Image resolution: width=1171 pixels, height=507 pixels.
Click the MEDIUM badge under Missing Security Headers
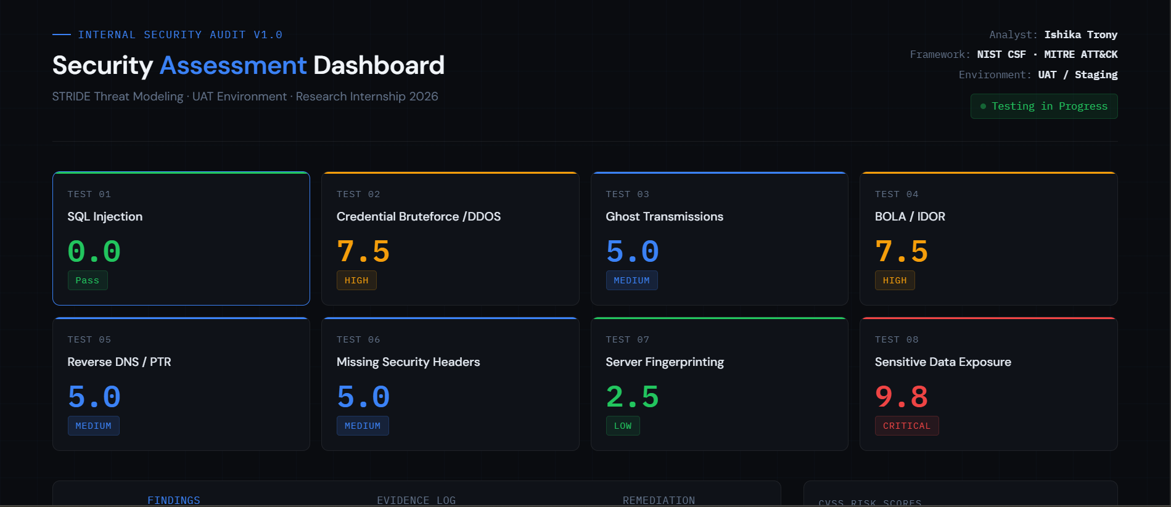[x=363, y=426]
